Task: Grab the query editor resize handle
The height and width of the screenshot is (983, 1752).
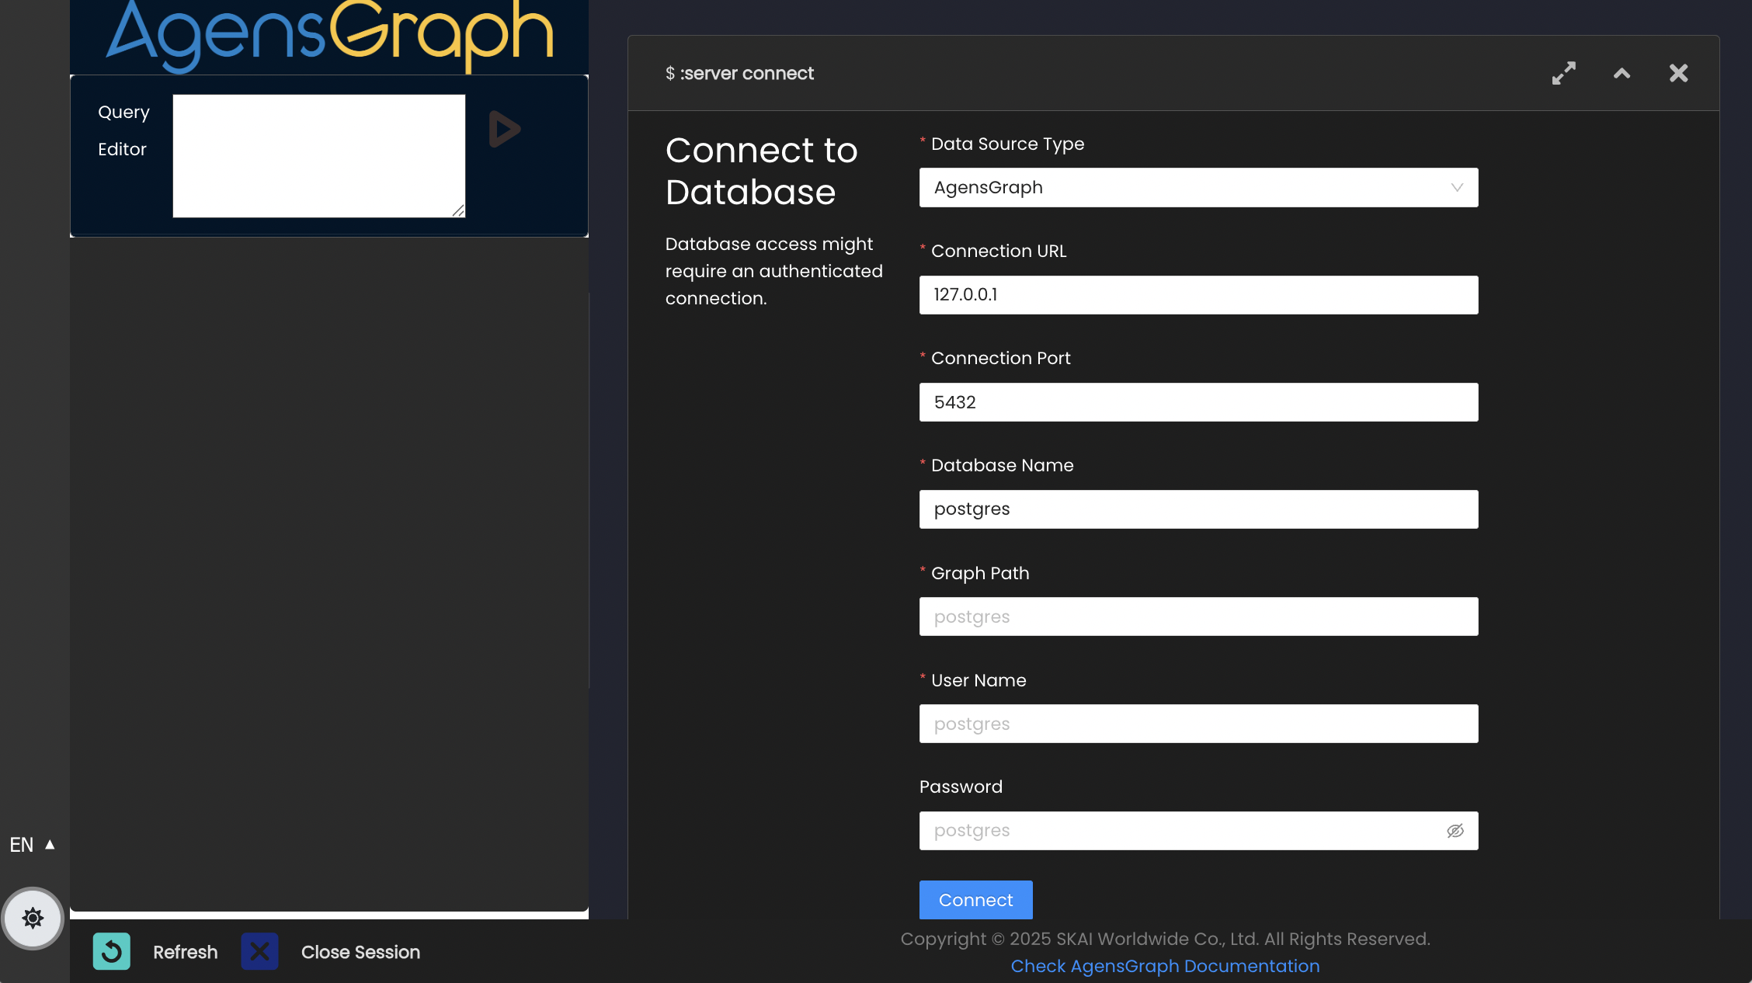Action: tap(458, 210)
